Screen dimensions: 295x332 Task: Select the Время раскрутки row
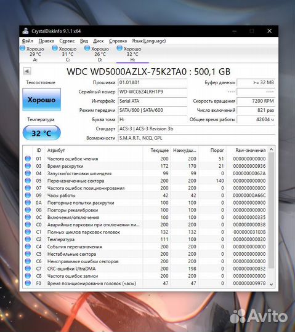(x=145, y=166)
